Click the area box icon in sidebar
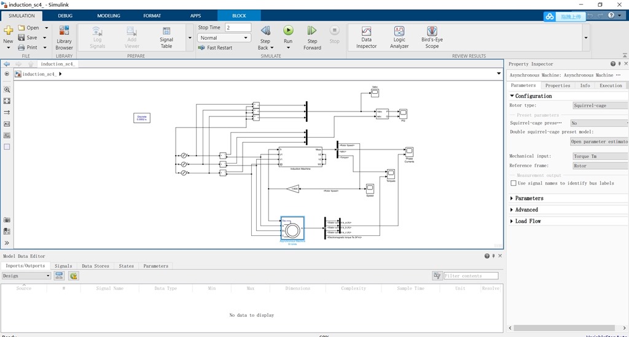The height and width of the screenshot is (337, 629). tap(7, 147)
